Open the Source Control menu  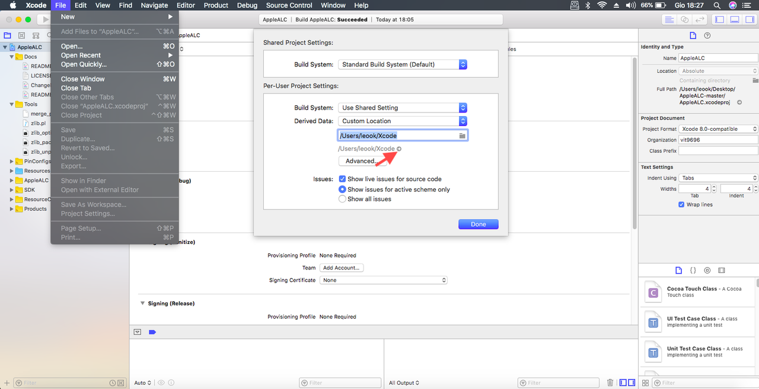coord(289,5)
